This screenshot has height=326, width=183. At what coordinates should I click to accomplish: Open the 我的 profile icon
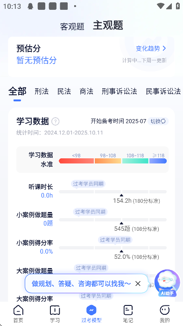164,310
